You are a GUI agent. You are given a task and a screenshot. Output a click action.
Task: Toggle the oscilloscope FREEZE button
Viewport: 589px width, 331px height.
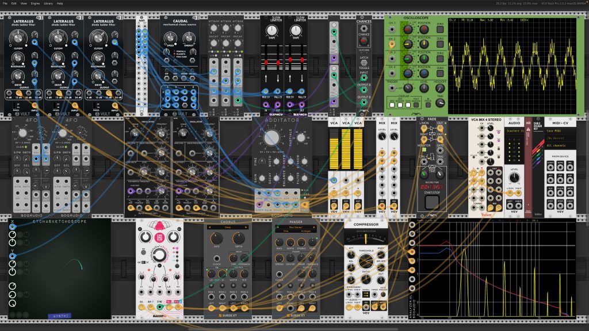tap(428, 106)
